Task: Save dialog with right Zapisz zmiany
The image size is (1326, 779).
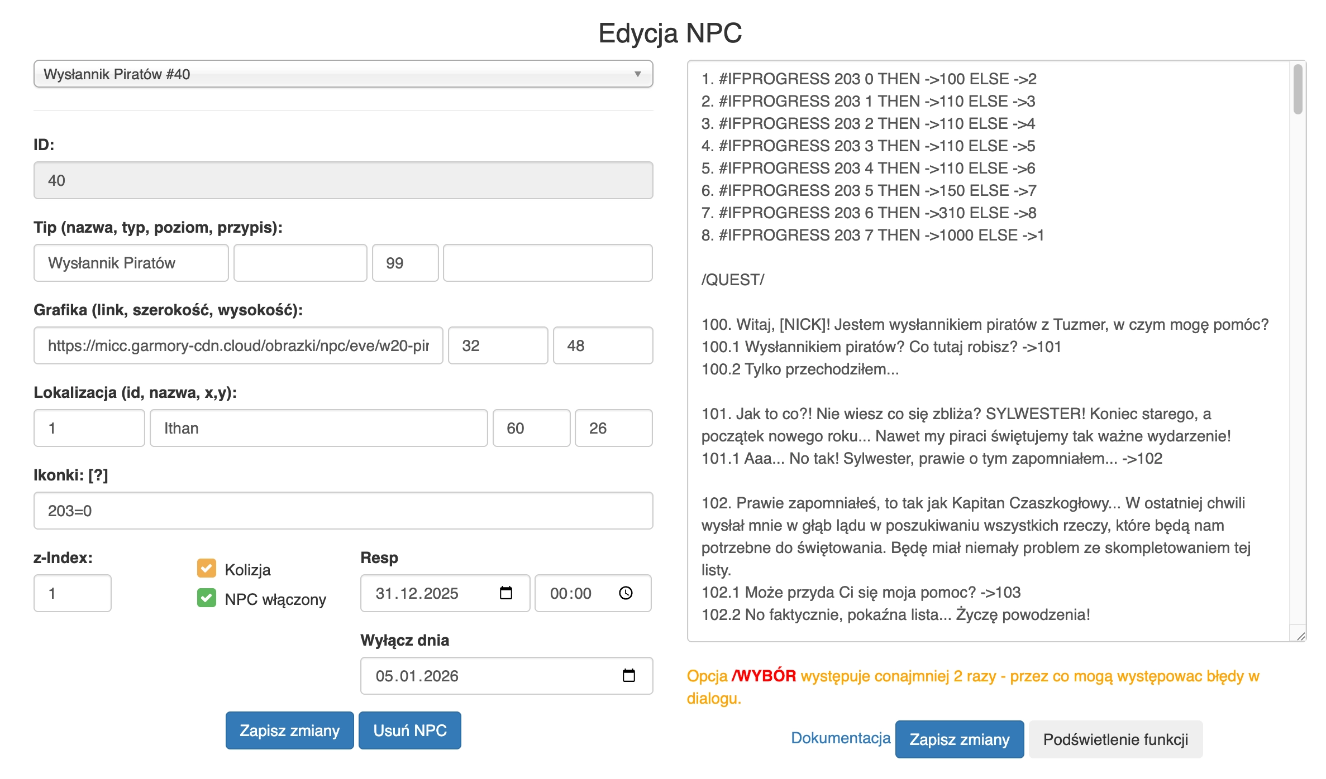Action: point(959,739)
